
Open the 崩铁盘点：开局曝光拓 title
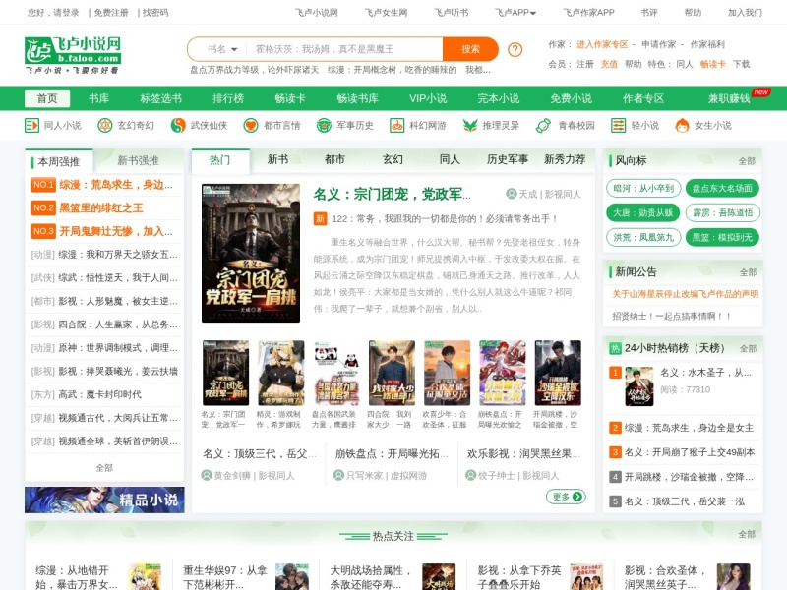(392, 454)
